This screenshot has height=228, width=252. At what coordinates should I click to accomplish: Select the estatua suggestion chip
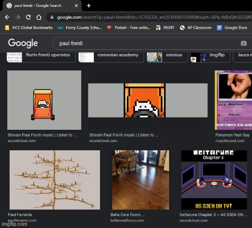coord(167,57)
